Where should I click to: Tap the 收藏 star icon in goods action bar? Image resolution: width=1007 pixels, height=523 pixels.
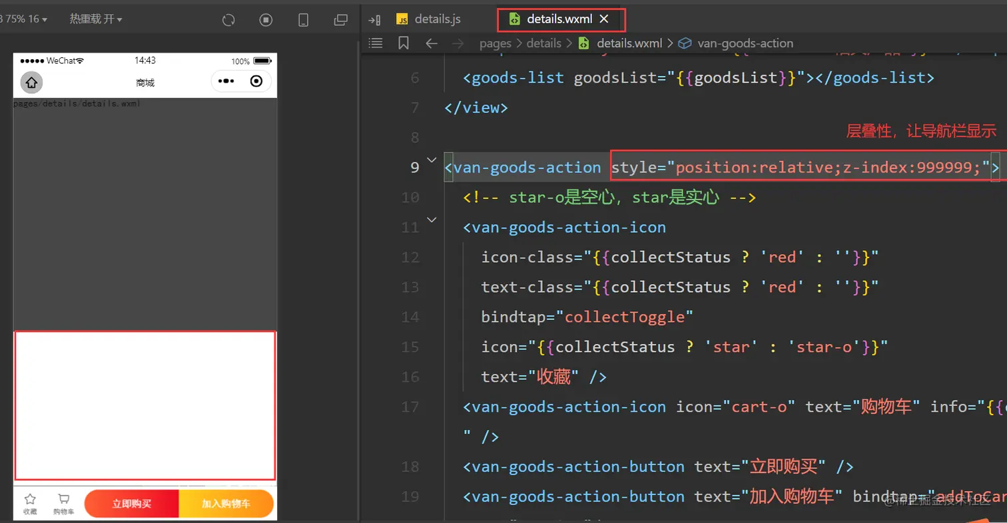[29, 504]
